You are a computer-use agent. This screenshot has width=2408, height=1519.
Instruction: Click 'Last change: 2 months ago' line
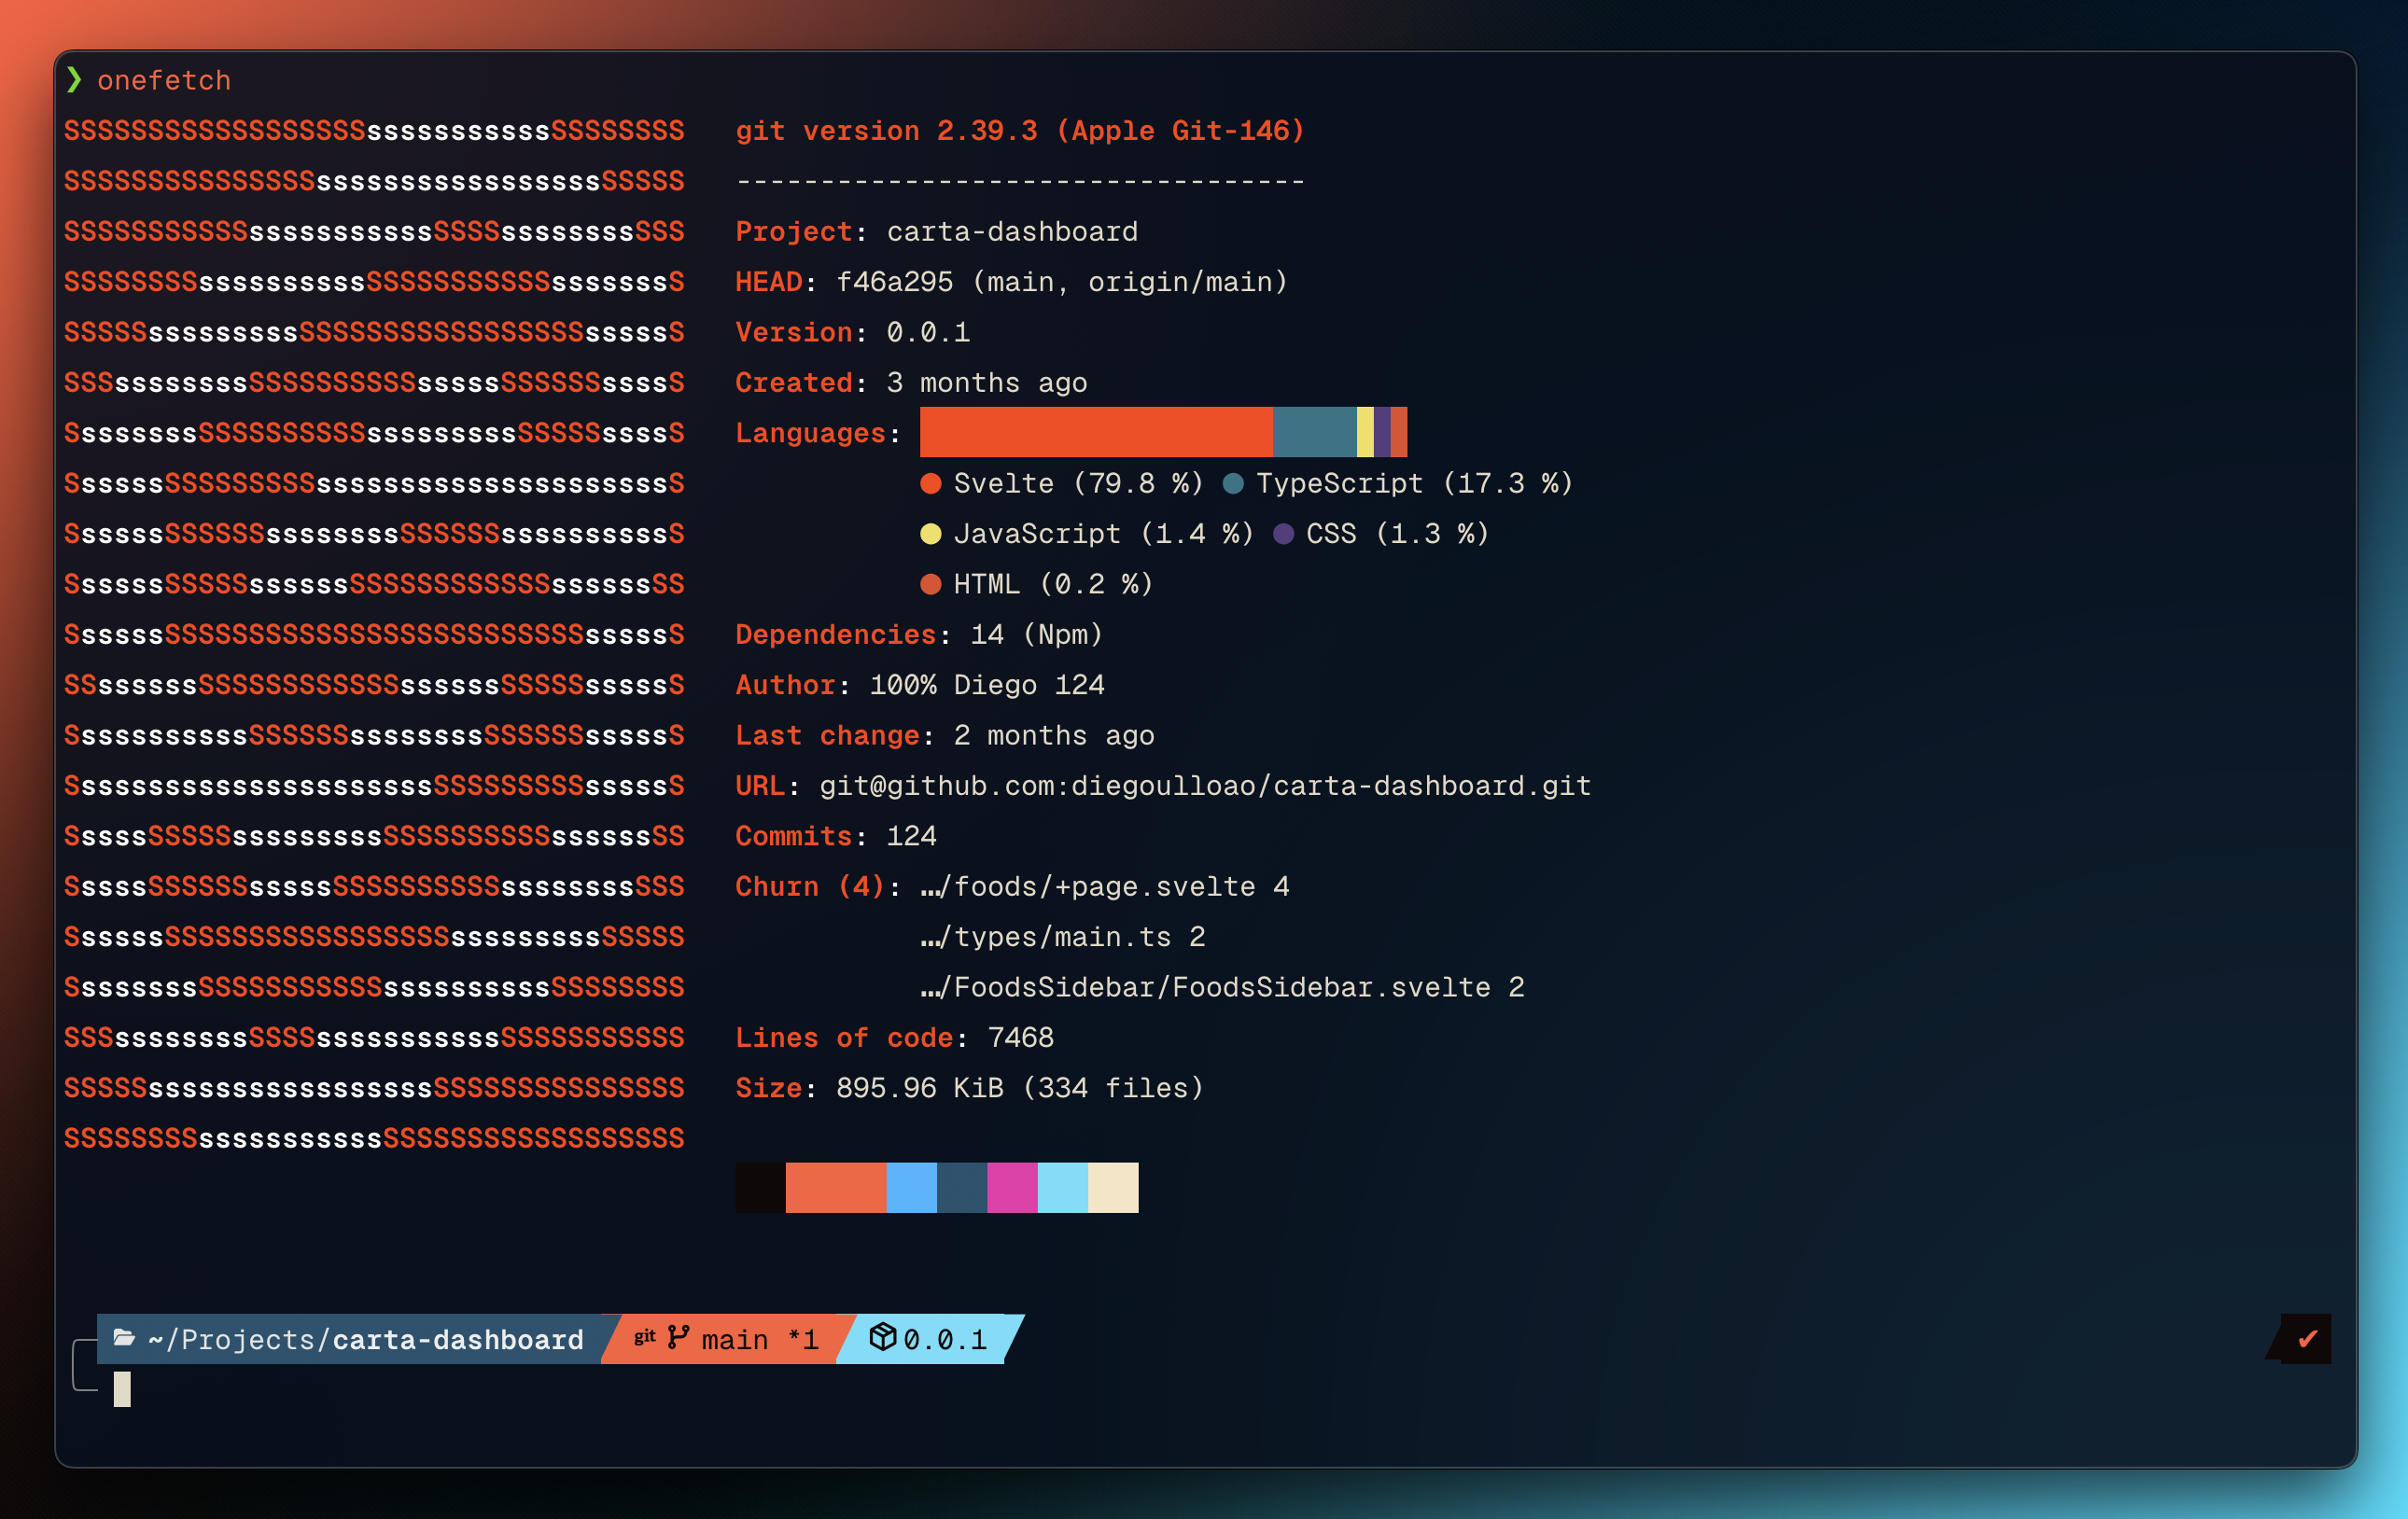(945, 736)
